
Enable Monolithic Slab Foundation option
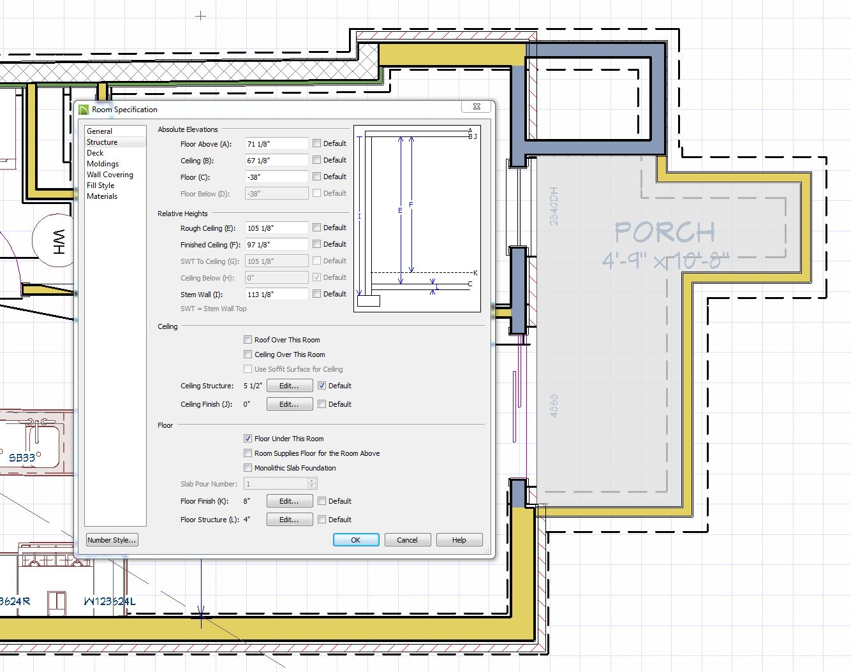pyautogui.click(x=248, y=468)
